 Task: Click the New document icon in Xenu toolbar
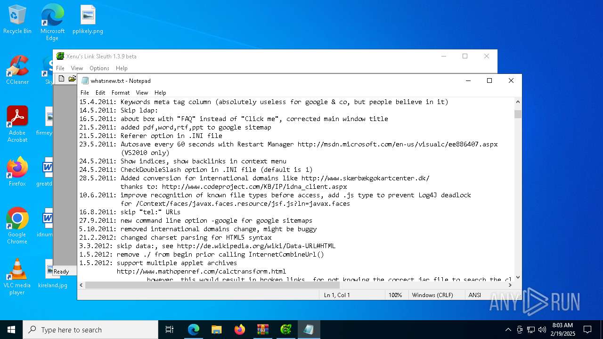61,79
